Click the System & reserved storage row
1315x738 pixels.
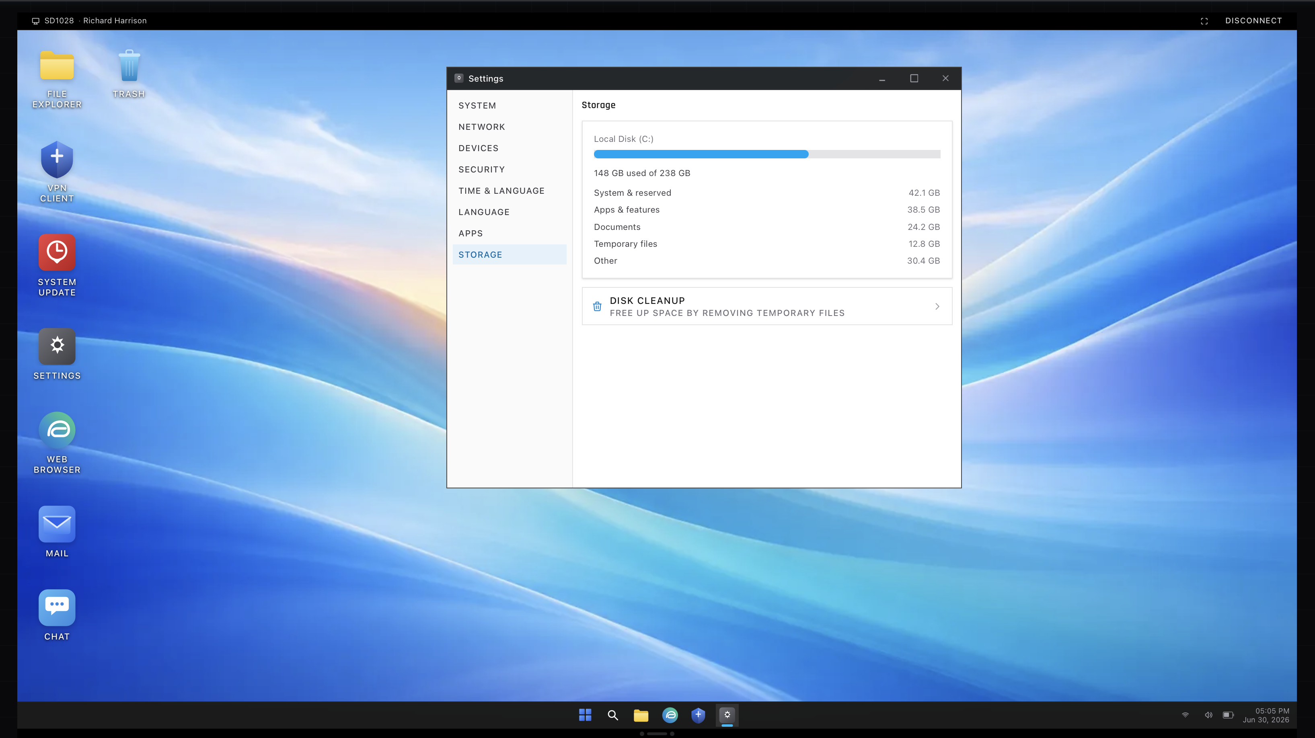pyautogui.click(x=767, y=193)
